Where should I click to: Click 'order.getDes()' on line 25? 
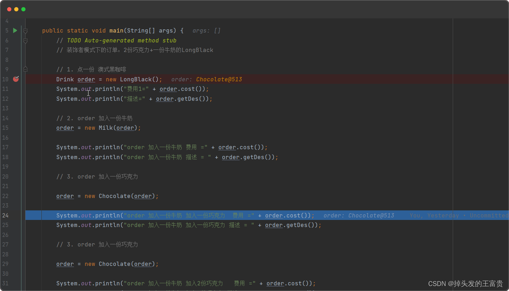[292, 225]
